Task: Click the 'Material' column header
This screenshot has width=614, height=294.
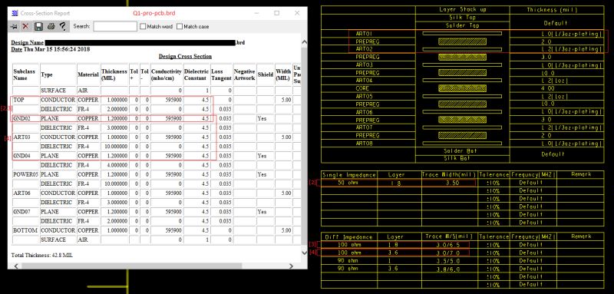Action: coord(88,74)
